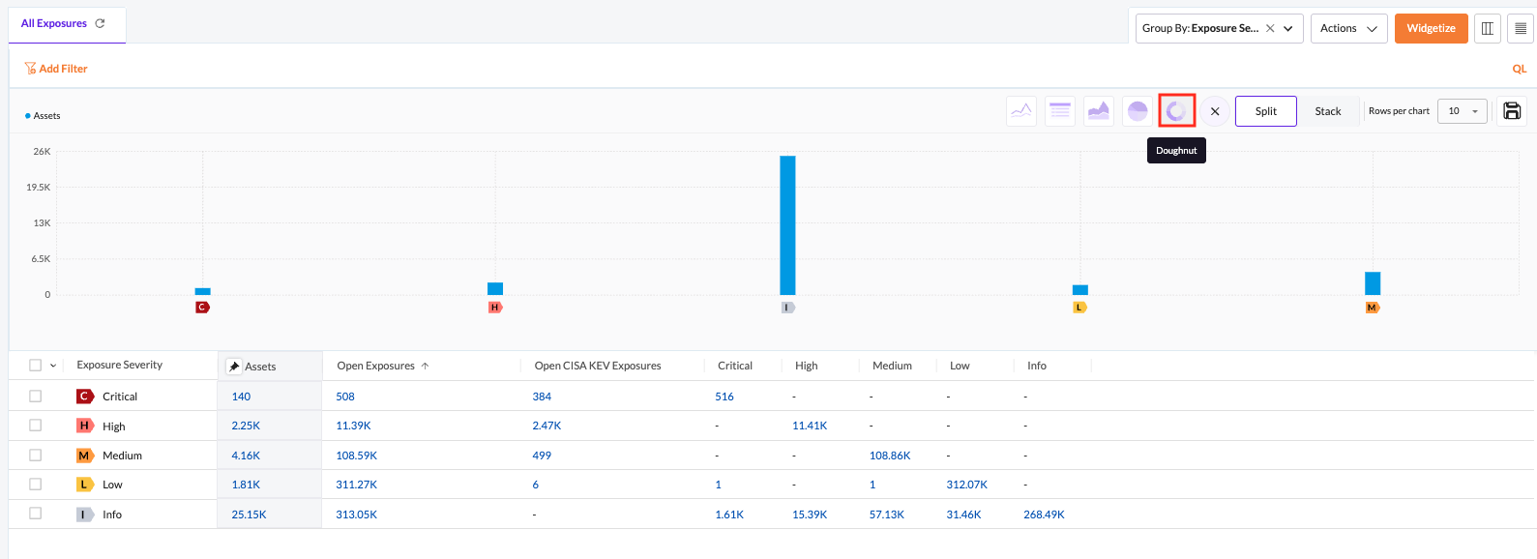Click the Critical severity badge in the table
Viewport: 1537px width, 559px height.
pyautogui.click(x=85, y=397)
